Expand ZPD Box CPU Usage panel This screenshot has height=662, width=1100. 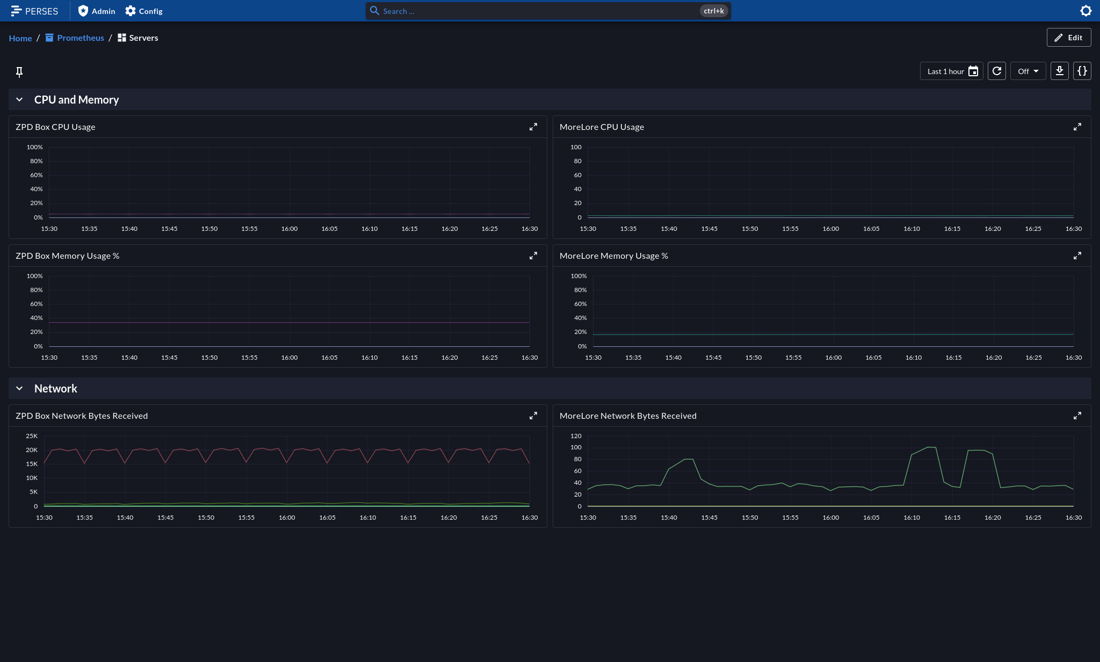click(533, 126)
